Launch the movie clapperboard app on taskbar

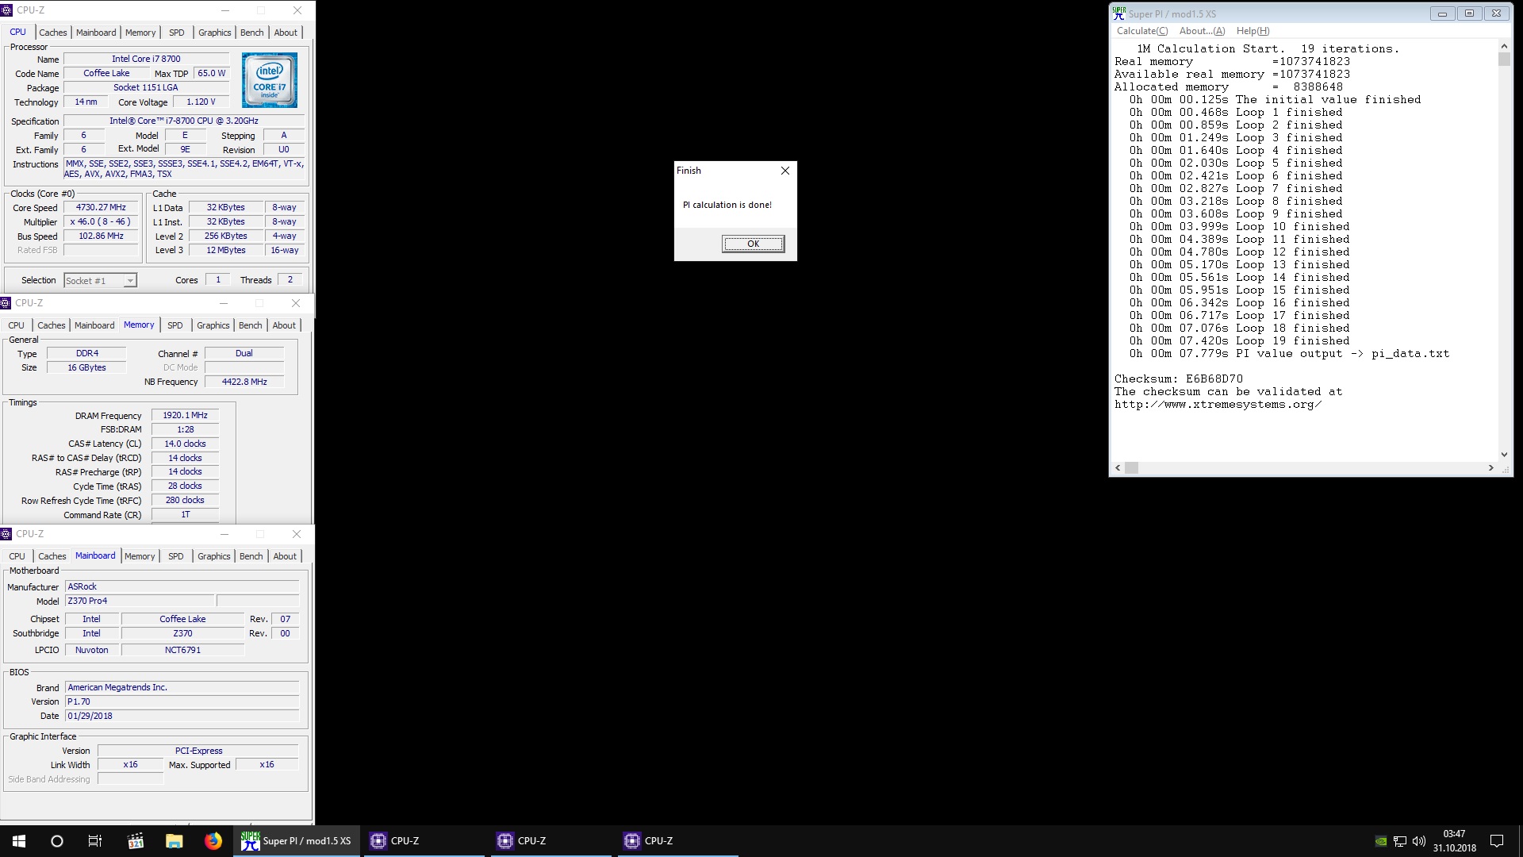[x=136, y=841]
